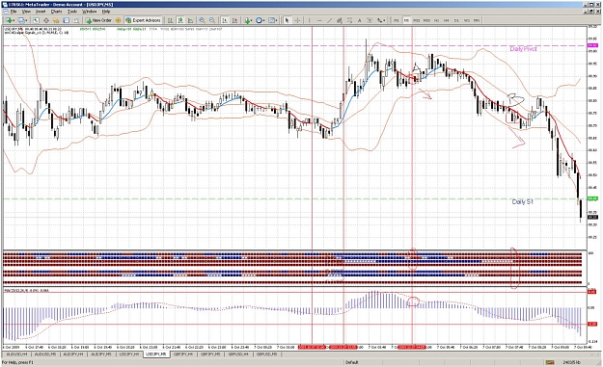The image size is (603, 367).
Task: Open the Indicators list dropdown
Action: [248, 20]
